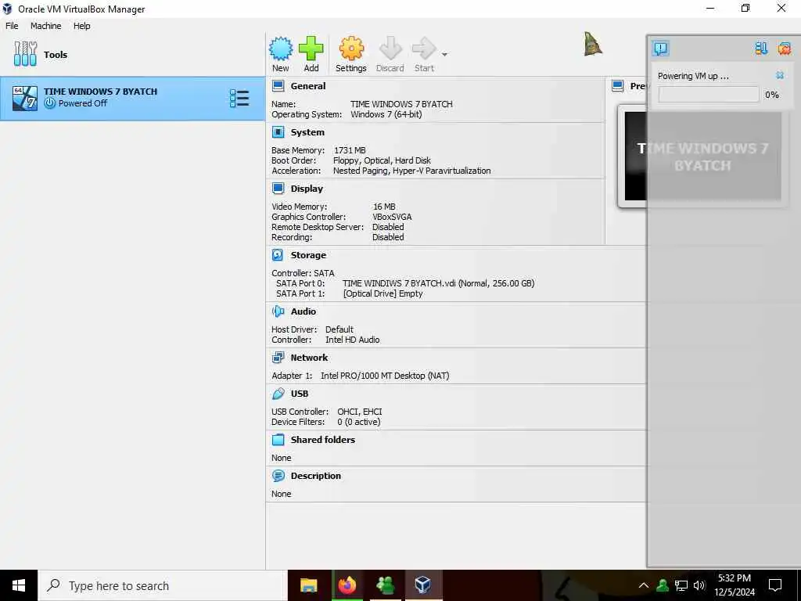Click the VBoxSVGA graphics controller value
The image size is (801, 601).
click(393, 217)
